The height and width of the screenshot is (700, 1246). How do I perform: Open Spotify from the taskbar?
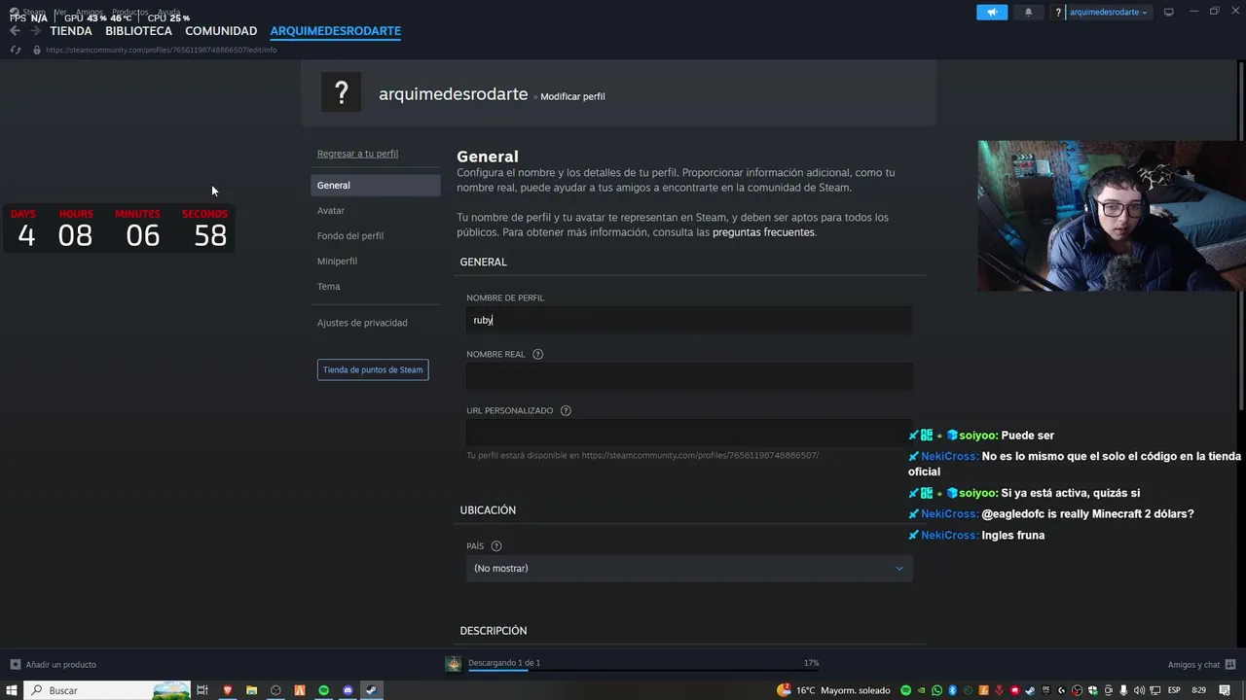point(324,690)
